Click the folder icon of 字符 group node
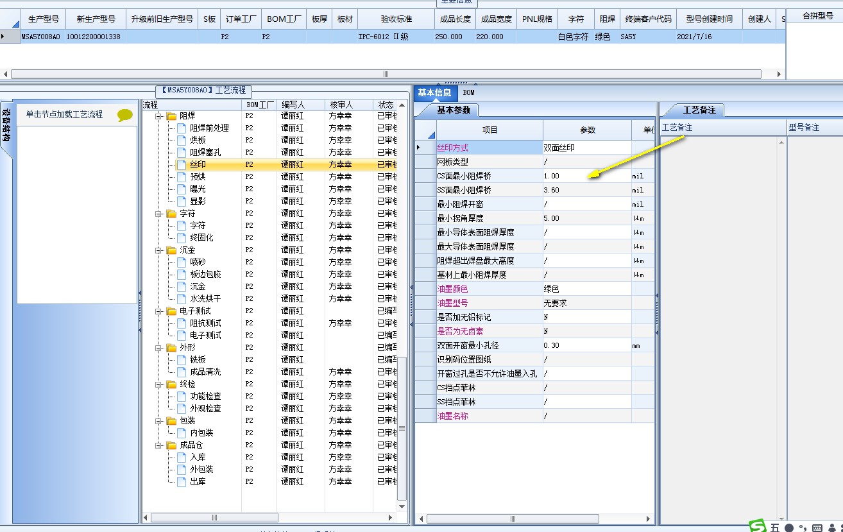This screenshot has width=843, height=532. point(171,214)
